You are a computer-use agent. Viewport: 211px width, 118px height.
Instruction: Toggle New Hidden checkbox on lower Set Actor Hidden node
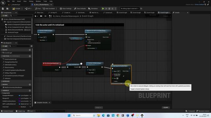[x=95, y=73]
